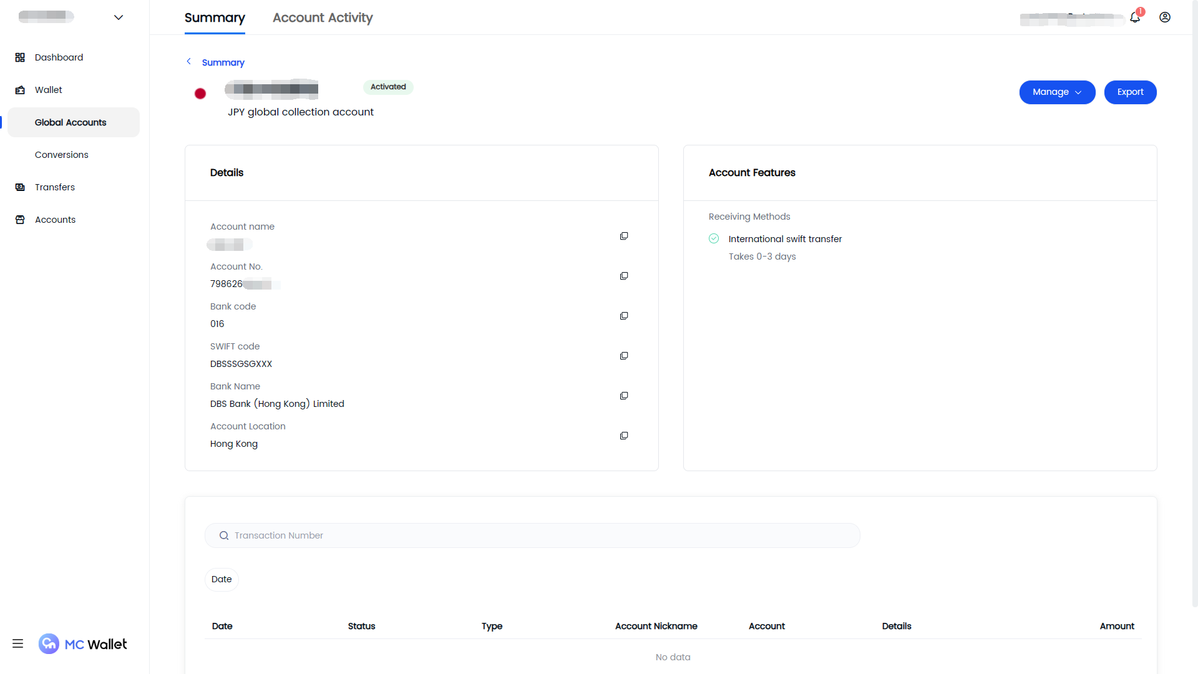Expand the Manage dropdown
1198x674 pixels.
click(1057, 92)
